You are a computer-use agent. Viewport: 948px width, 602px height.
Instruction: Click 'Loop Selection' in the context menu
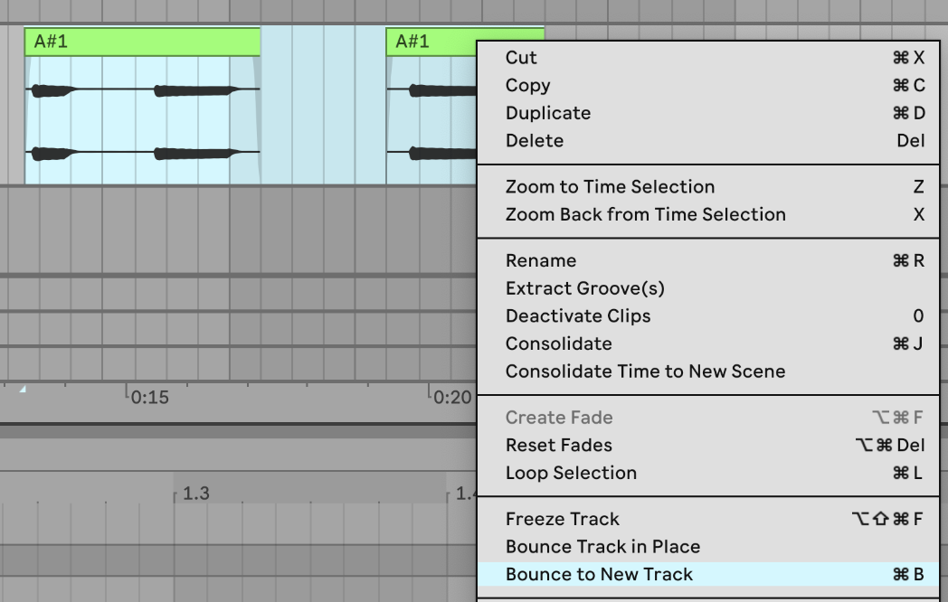tap(570, 473)
